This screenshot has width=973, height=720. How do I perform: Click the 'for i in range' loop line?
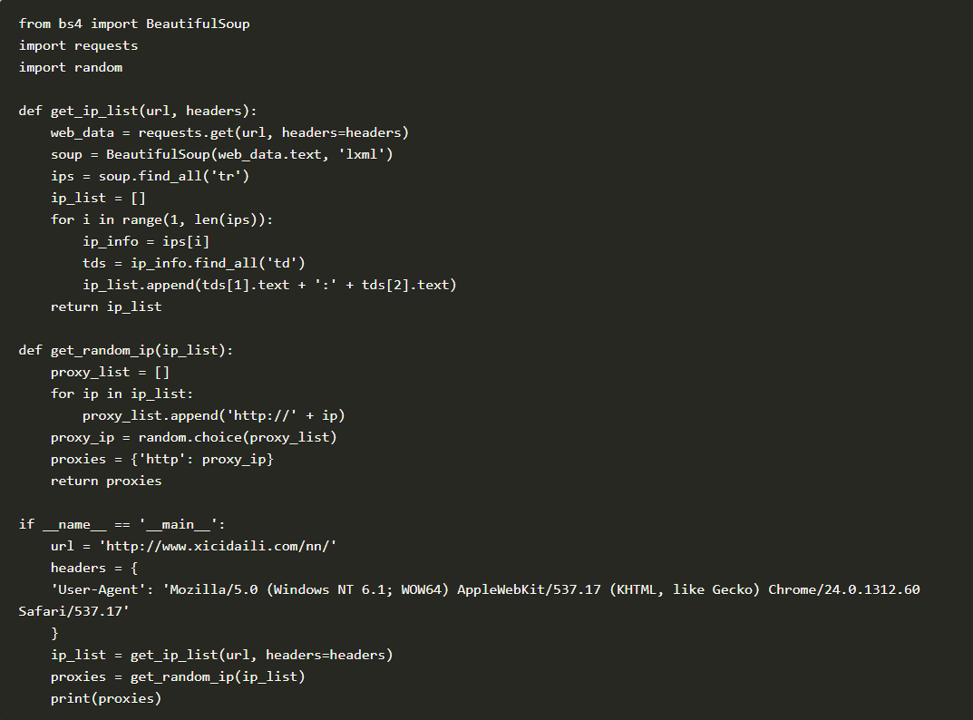click(161, 219)
